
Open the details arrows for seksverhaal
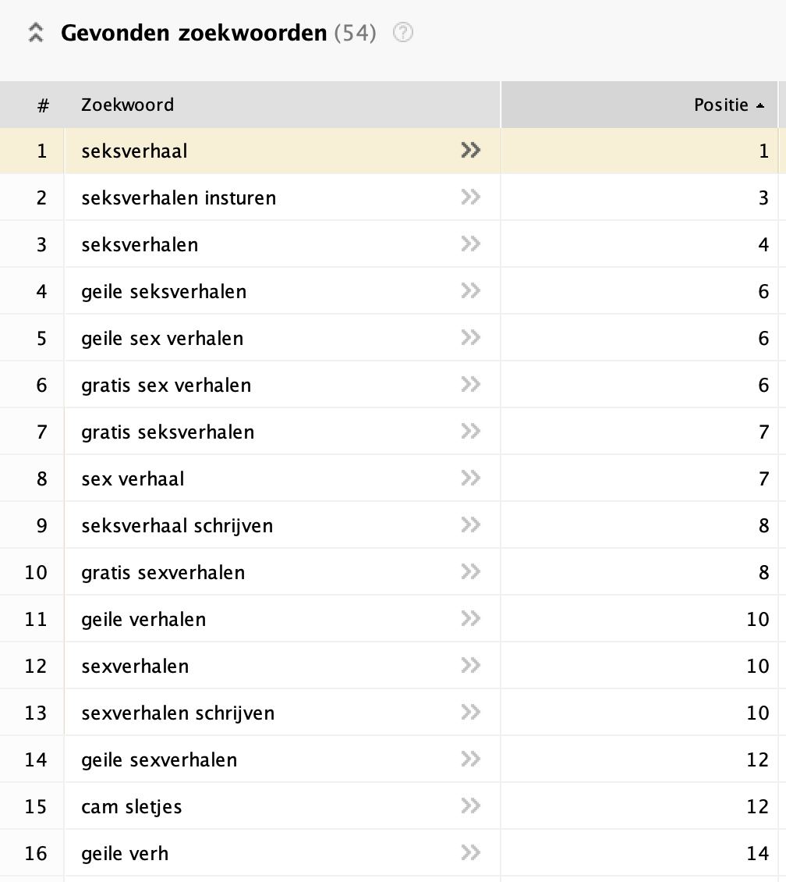click(x=471, y=150)
